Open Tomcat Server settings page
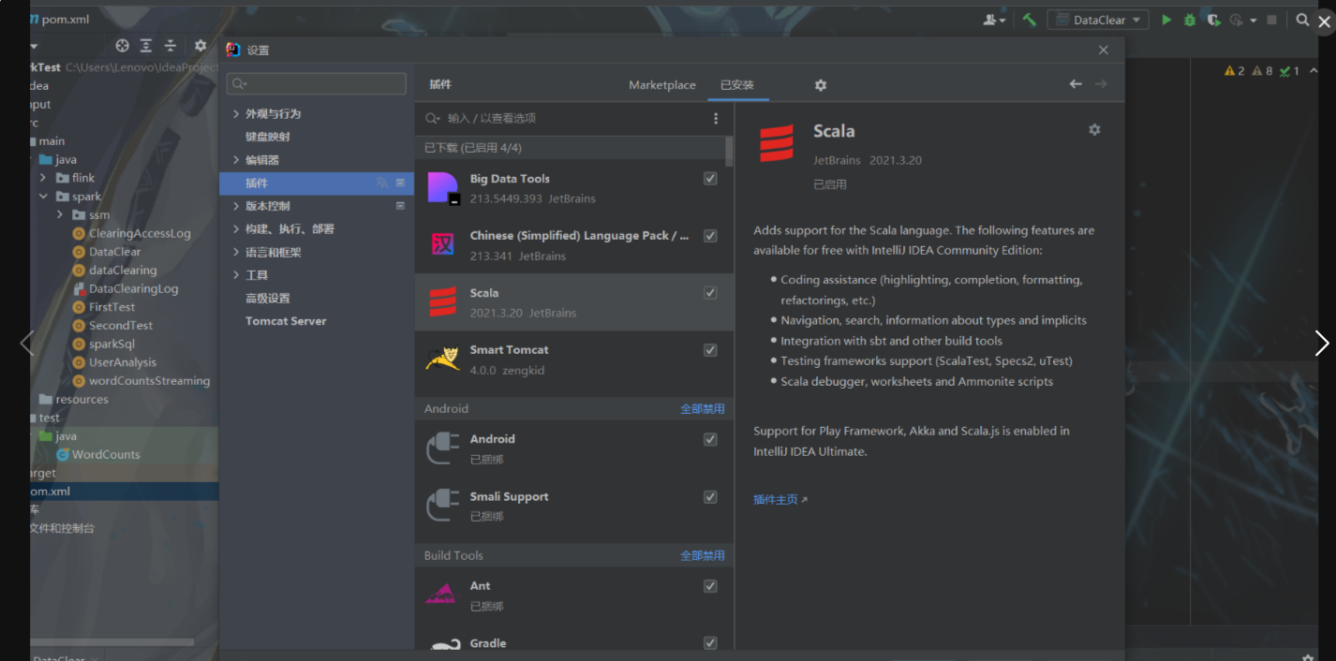Viewport: 1336px width, 661px height. tap(286, 321)
